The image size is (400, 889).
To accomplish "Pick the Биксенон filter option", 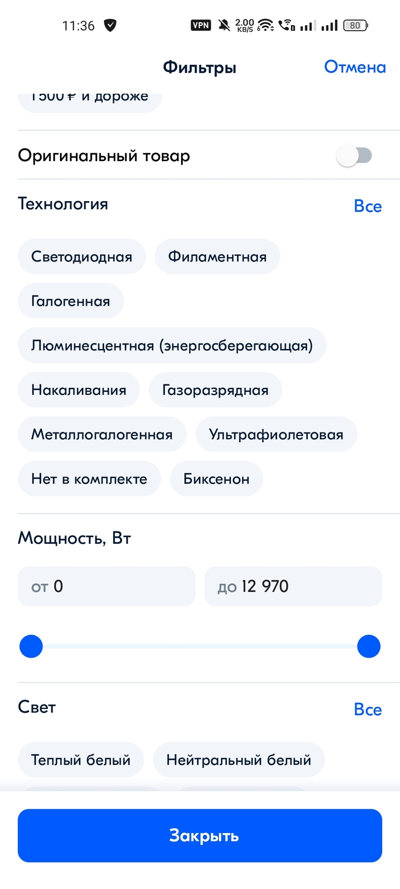I will 217,479.
